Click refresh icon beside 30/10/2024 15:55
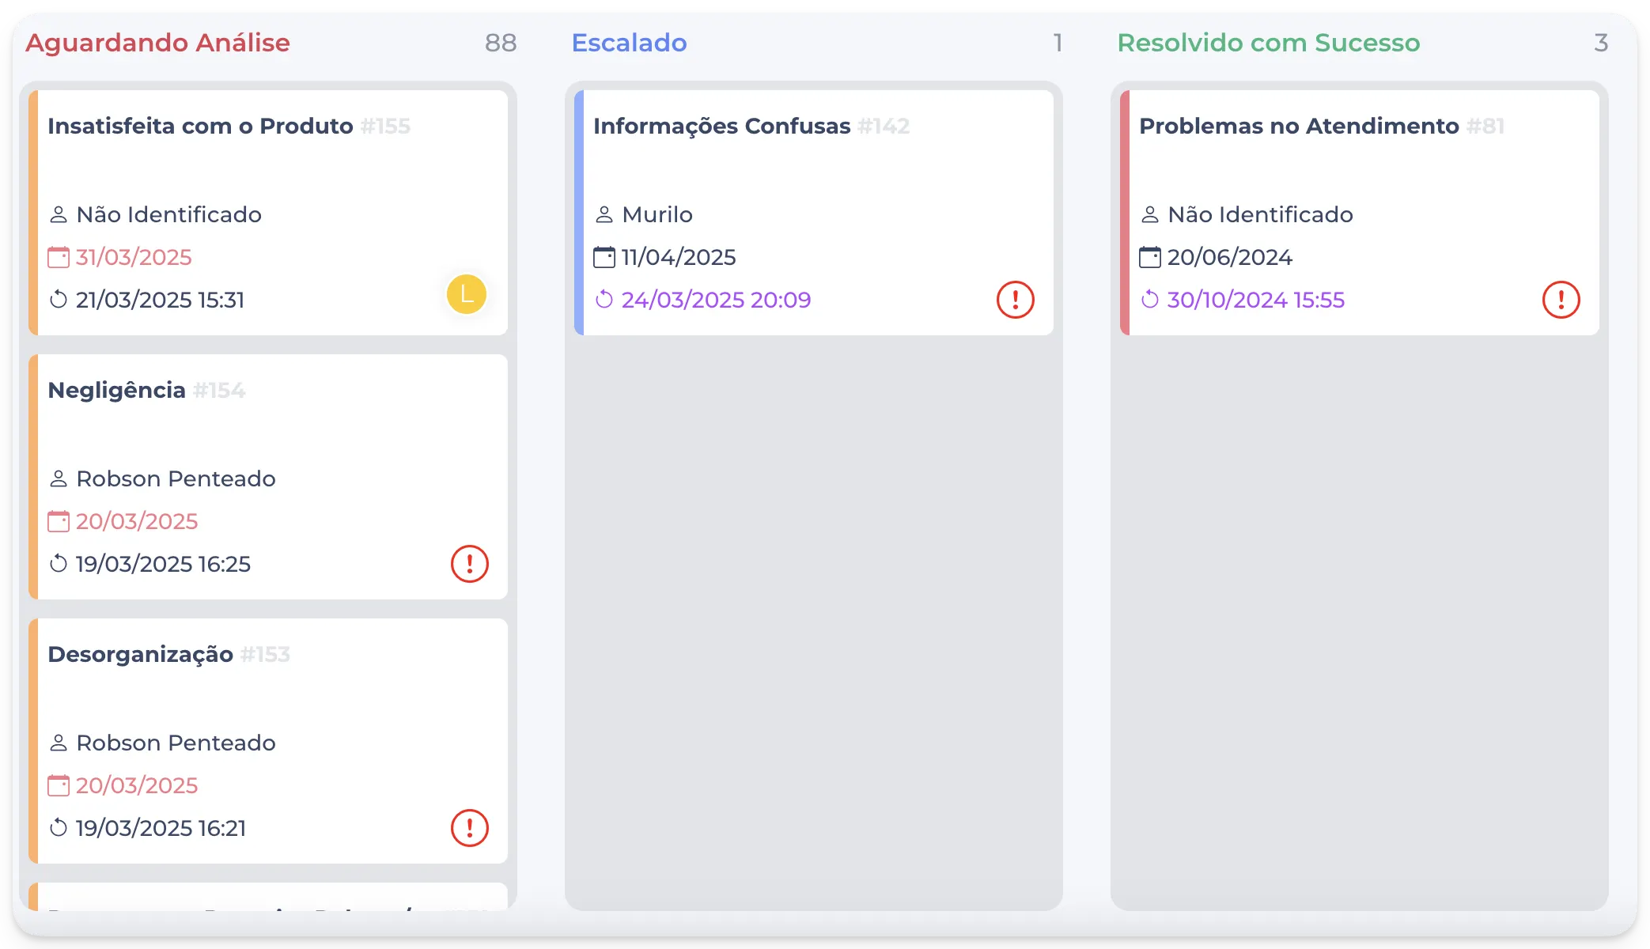This screenshot has width=1650, height=949. 1150,300
